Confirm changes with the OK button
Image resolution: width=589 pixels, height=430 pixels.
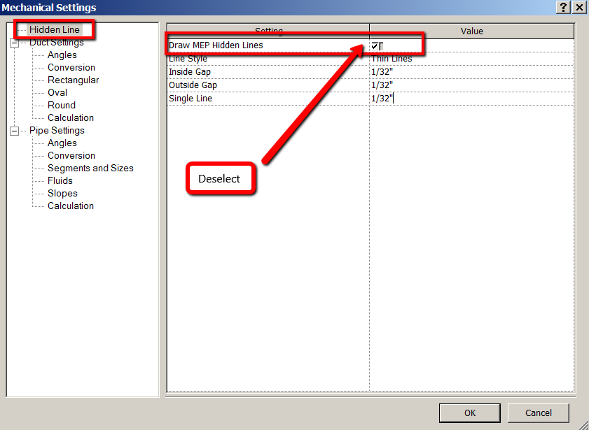469,413
